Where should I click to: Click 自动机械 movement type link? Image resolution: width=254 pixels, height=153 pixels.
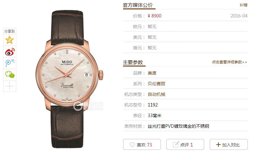click(x=156, y=94)
